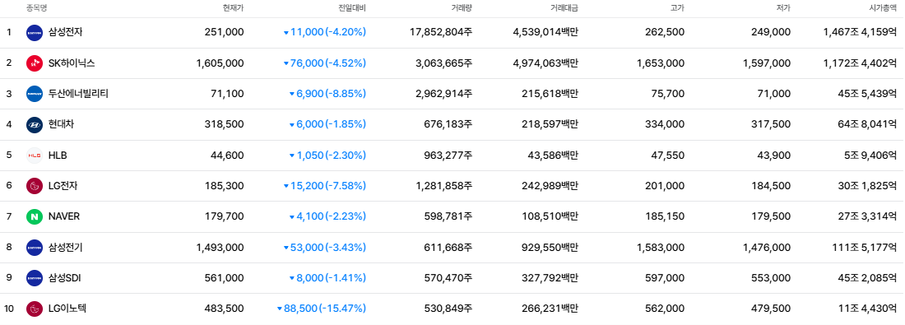Select 삼성SDI high price 597,000
The image size is (905, 325).
pos(665,277)
